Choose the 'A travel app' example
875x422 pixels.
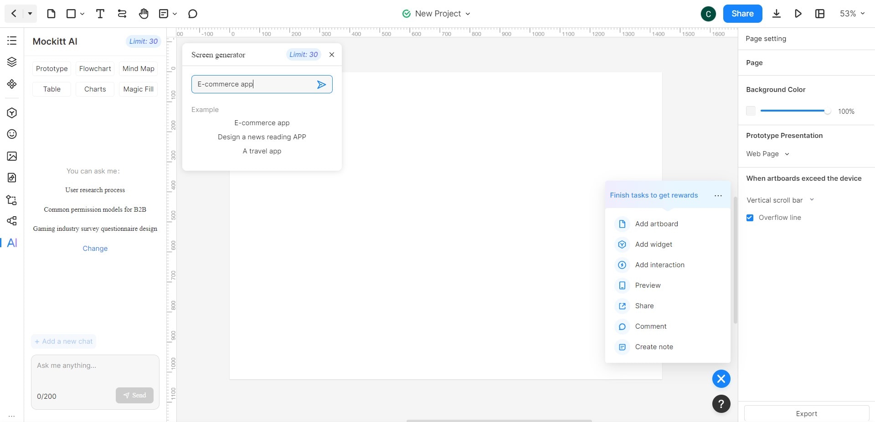click(x=262, y=151)
